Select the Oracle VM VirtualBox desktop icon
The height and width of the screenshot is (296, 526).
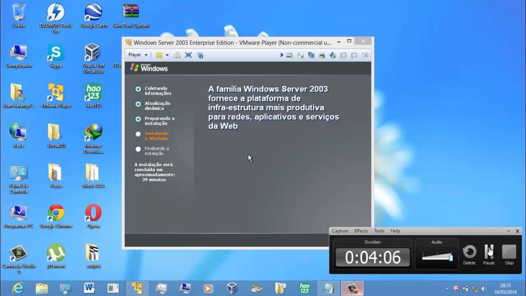93,59
